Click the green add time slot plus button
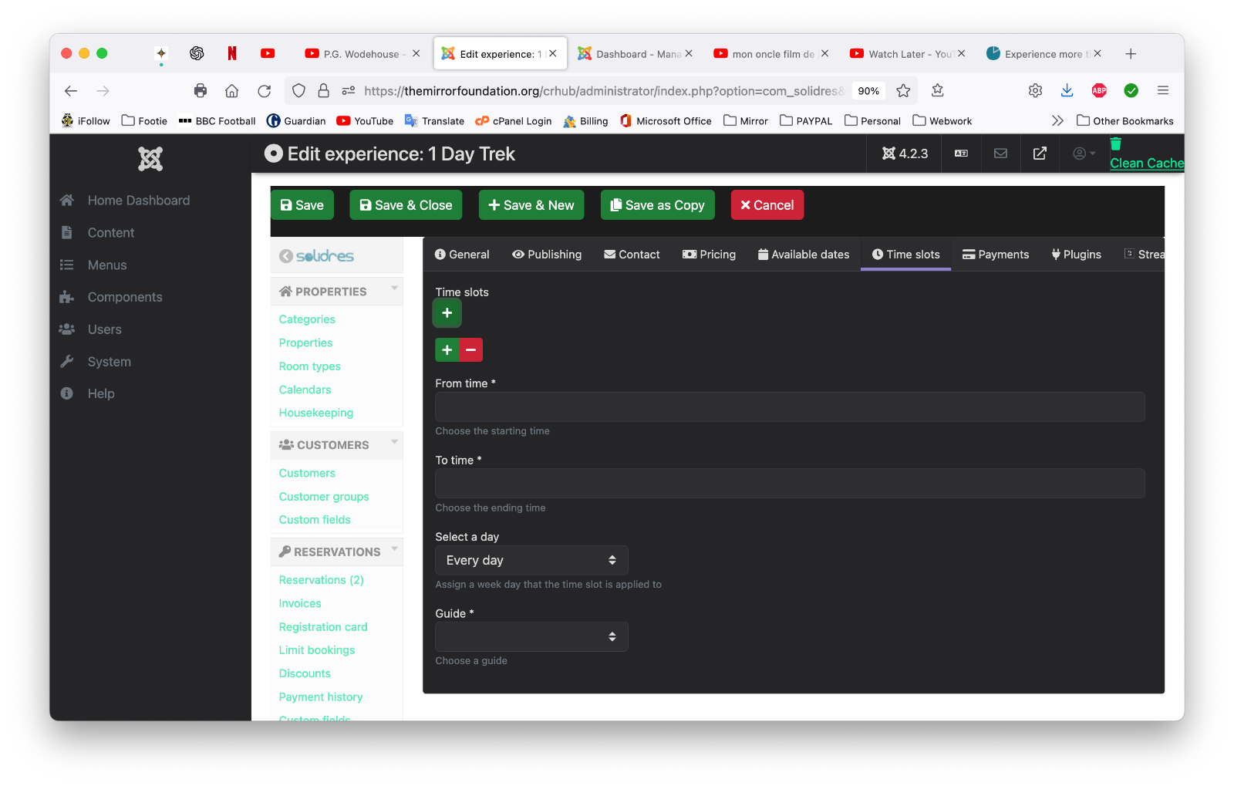Viewport: 1234px width, 786px height. (x=447, y=313)
